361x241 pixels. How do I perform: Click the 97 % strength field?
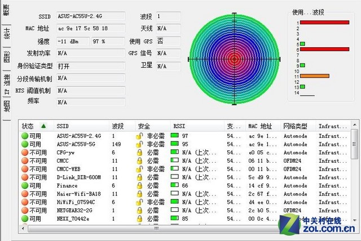108,42
